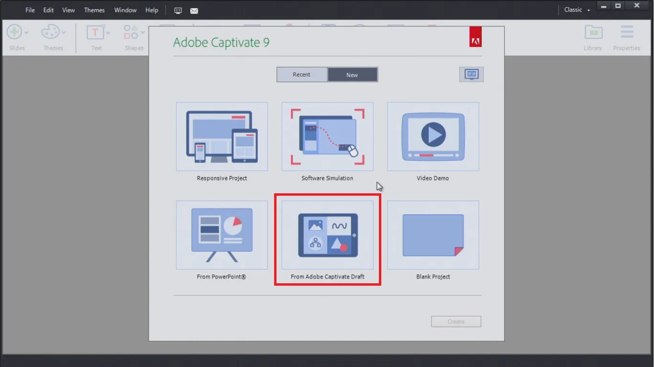Click the monitor icon button beside New tab
The height and width of the screenshot is (367, 654).
point(472,74)
